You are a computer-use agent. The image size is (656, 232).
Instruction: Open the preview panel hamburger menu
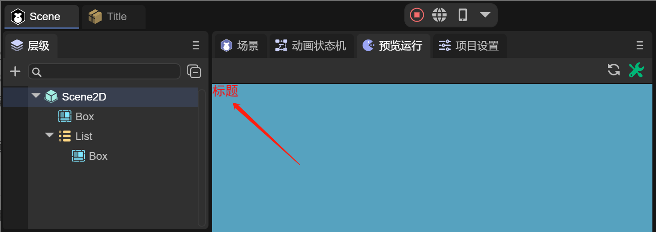(x=640, y=45)
